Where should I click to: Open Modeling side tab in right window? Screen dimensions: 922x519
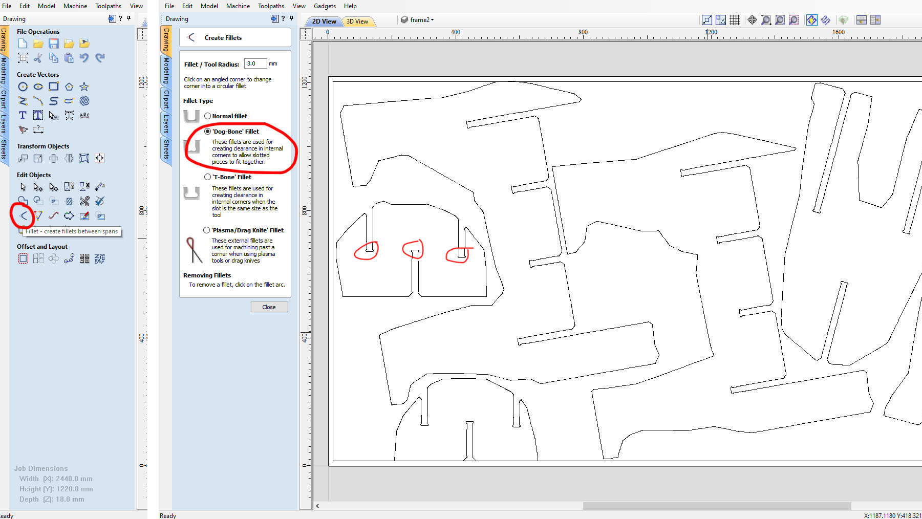pyautogui.click(x=166, y=71)
